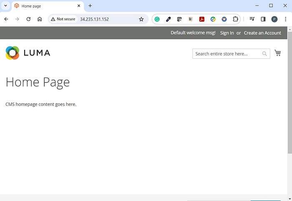Viewport: 292px width, 201px height.
Task: Open the browser home page icon
Action: (x=40, y=19)
